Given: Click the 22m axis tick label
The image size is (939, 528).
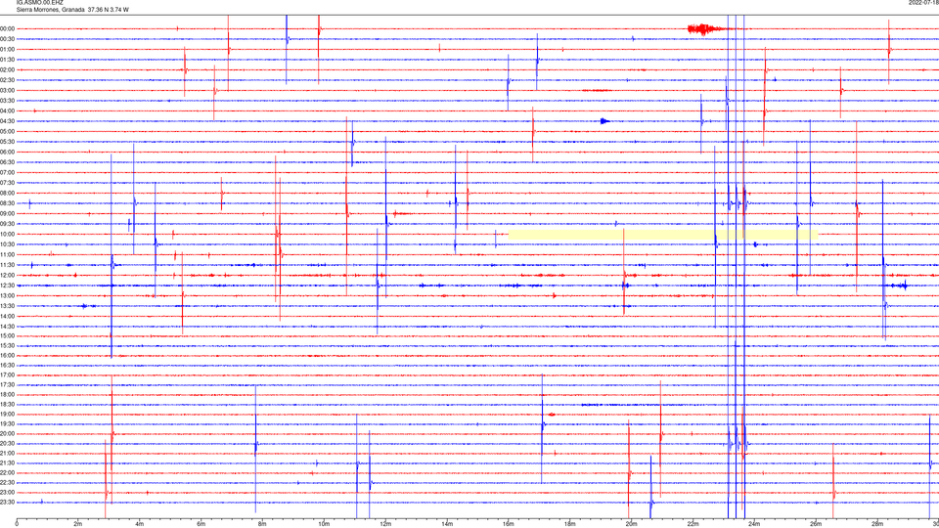Looking at the screenshot, I should tap(693, 524).
